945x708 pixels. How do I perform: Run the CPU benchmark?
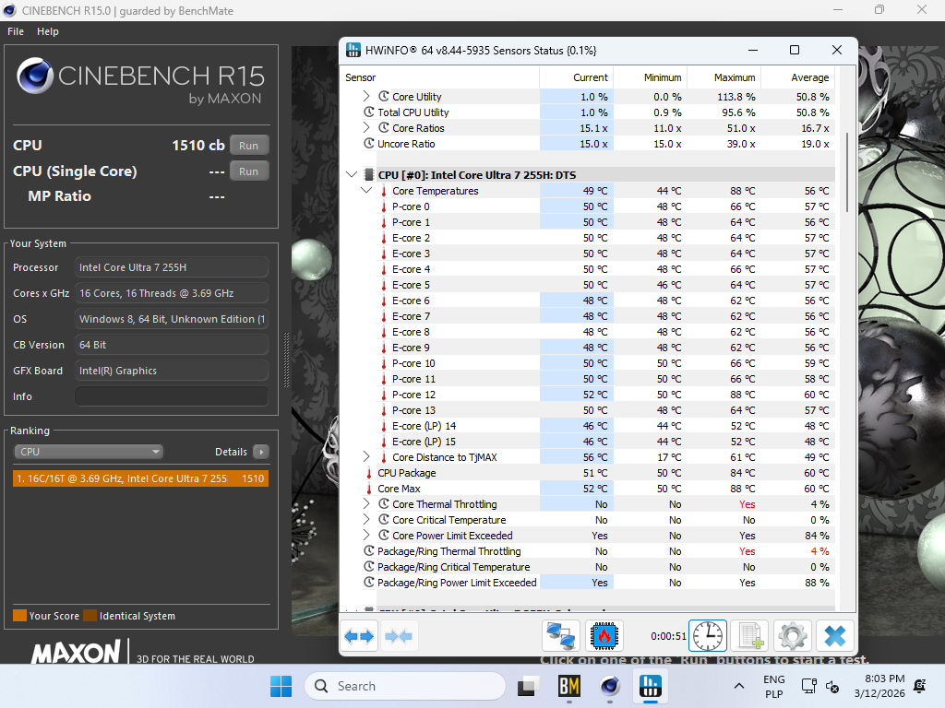[249, 146]
